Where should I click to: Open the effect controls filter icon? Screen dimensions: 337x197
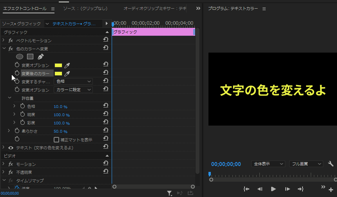(x=170, y=193)
